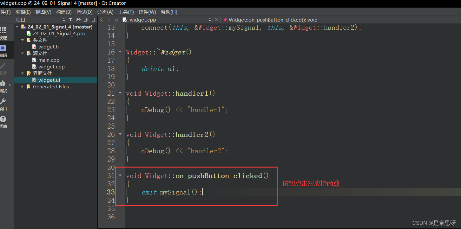Collapse the 源文件 folder arrow

[x=23, y=54]
